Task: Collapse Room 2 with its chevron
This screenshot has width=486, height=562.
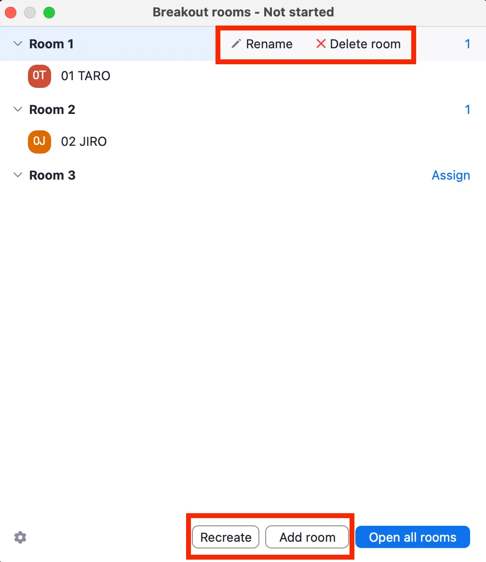Action: 17,109
